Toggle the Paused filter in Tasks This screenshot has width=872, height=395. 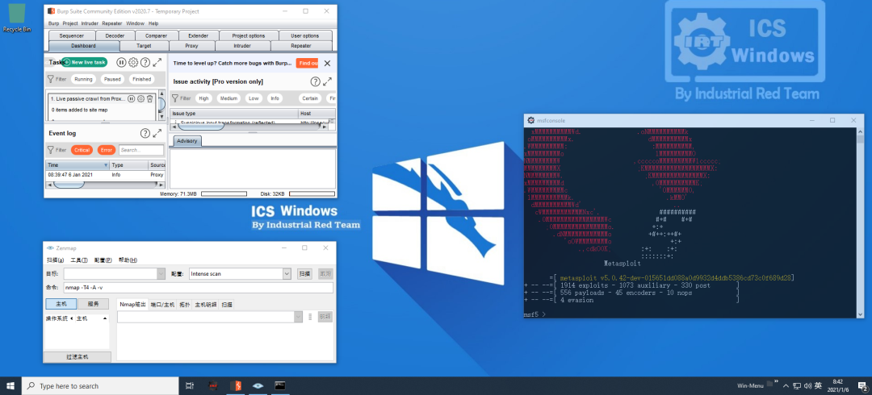tap(112, 79)
